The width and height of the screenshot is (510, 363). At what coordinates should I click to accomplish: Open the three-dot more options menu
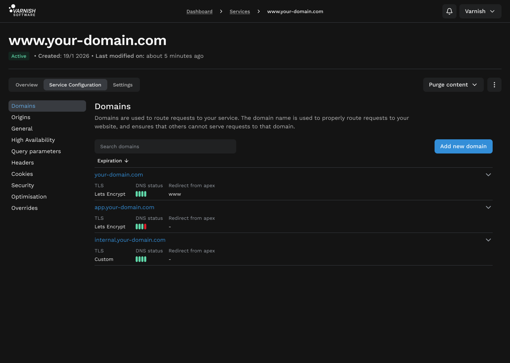coord(494,85)
